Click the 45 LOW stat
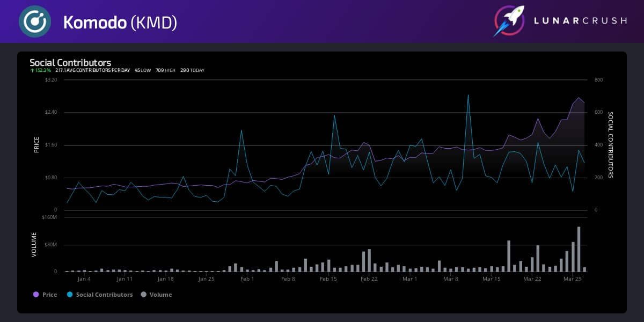 (x=143, y=70)
